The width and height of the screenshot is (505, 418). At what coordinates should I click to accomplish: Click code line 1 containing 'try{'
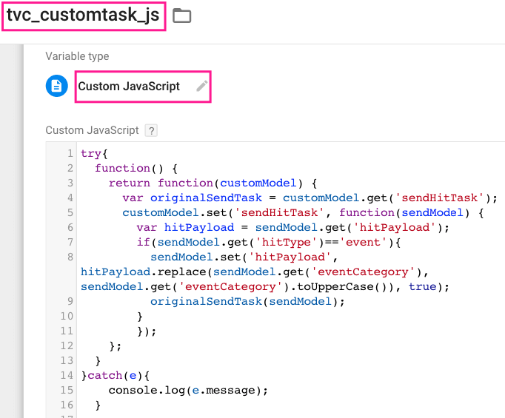coord(94,153)
